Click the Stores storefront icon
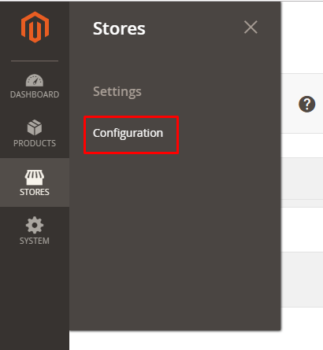Image resolution: width=323 pixels, height=350 pixels. [35, 178]
